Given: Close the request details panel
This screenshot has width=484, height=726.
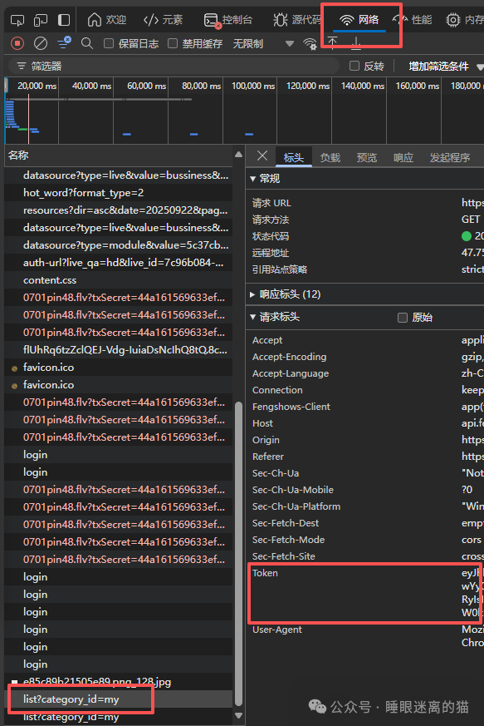Looking at the screenshot, I should [x=262, y=156].
